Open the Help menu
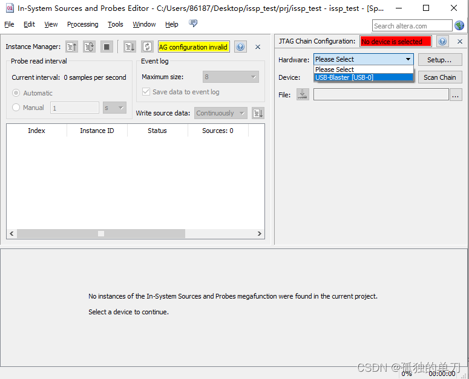469x379 pixels. [x=172, y=24]
